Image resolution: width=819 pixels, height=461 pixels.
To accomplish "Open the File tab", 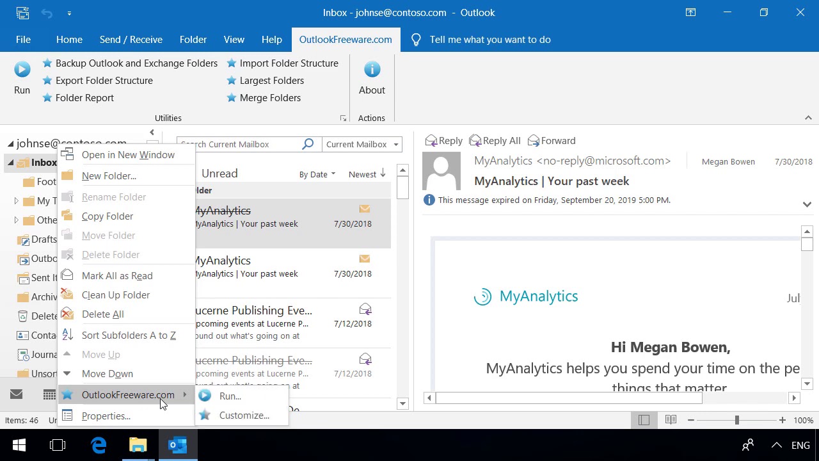I will tap(23, 40).
